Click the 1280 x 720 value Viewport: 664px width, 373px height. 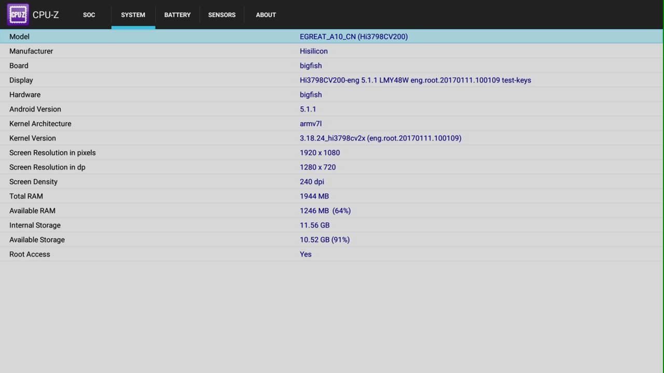tap(318, 167)
